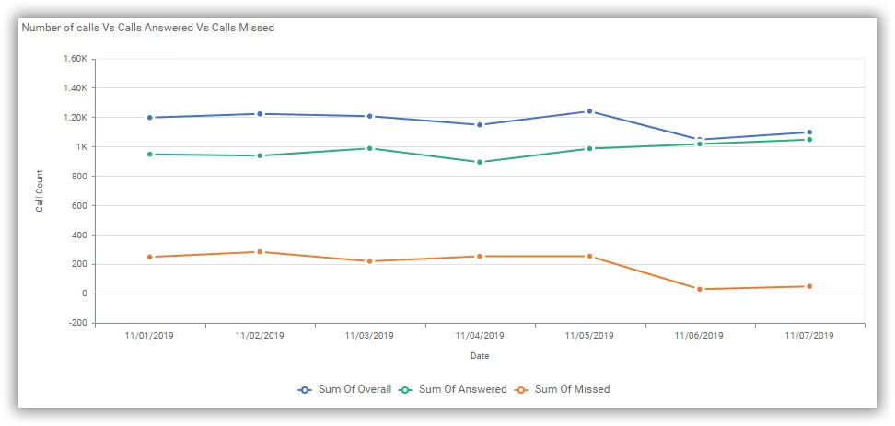This screenshot has width=895, height=426.
Task: Select the Answered data point for 11/01/2019
Action: click(149, 154)
